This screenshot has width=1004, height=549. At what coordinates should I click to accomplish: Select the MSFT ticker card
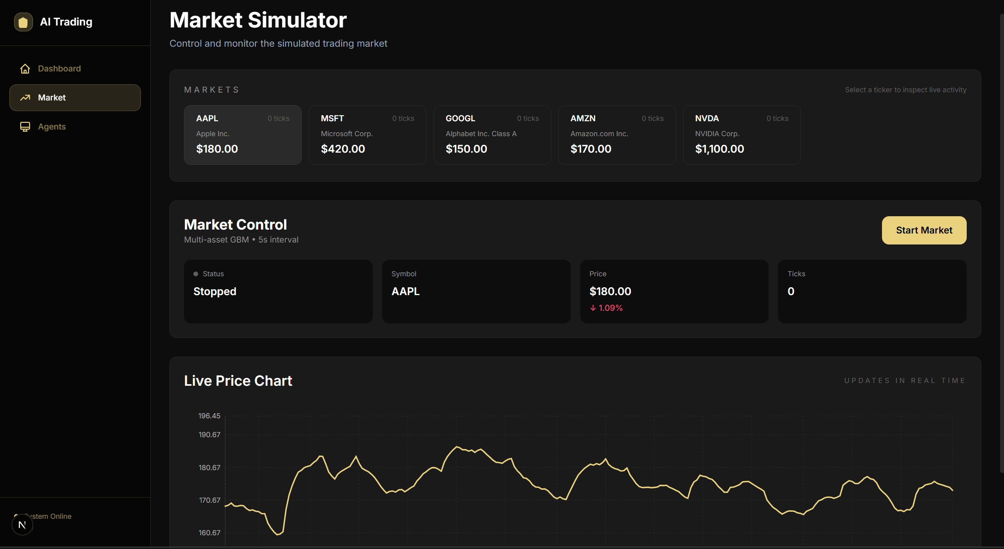point(367,135)
